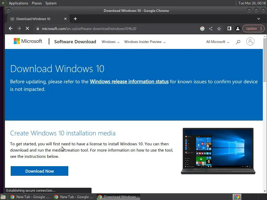The height and width of the screenshot is (200, 267).
Task: Click the browser forward arrow
Action: click(19, 29)
